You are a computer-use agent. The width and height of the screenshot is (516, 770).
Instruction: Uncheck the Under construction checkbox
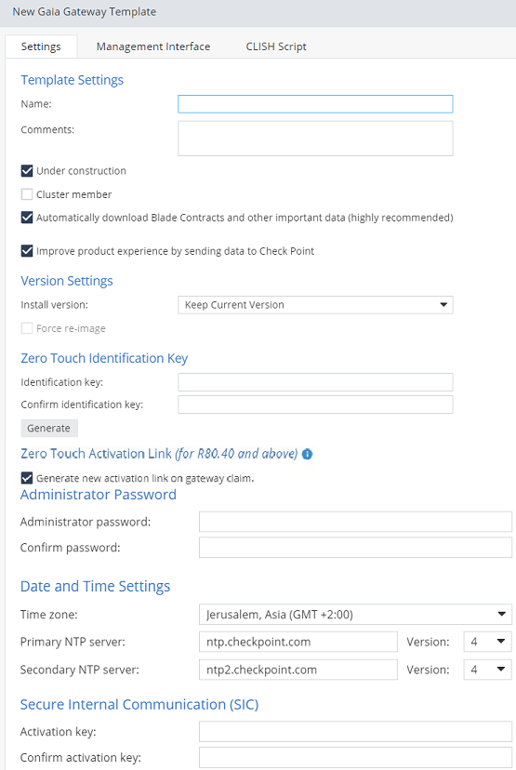27,171
